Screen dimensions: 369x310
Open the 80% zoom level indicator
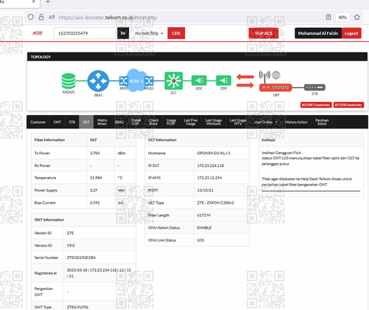[x=342, y=18]
